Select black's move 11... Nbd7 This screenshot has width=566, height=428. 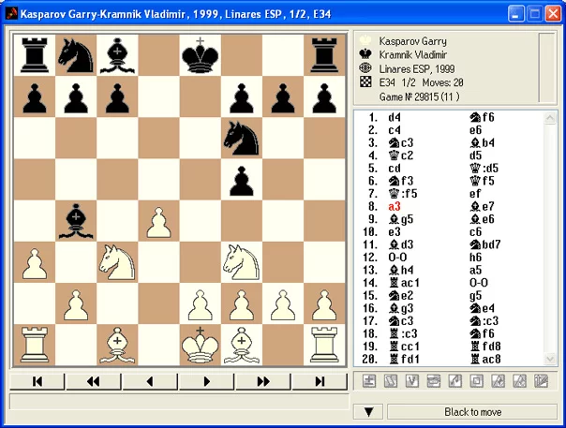coord(485,244)
